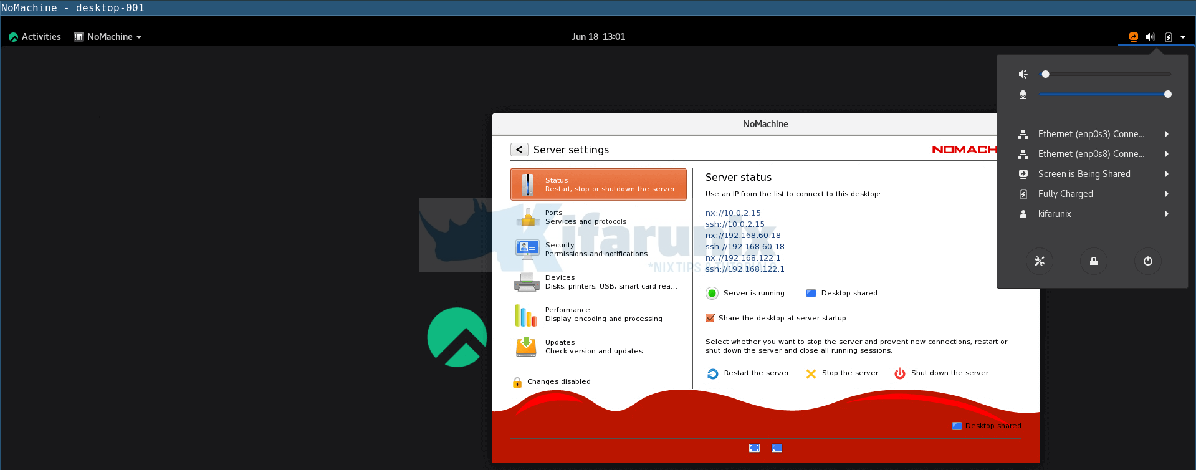Go back using the Server settings arrow
The height and width of the screenshot is (470, 1196).
click(x=519, y=150)
